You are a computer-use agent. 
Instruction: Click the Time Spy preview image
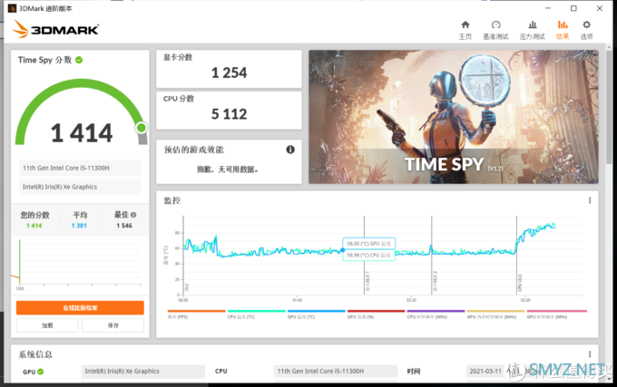coord(454,117)
